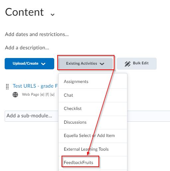Collapse the Existing Activities dropdown

85,64
